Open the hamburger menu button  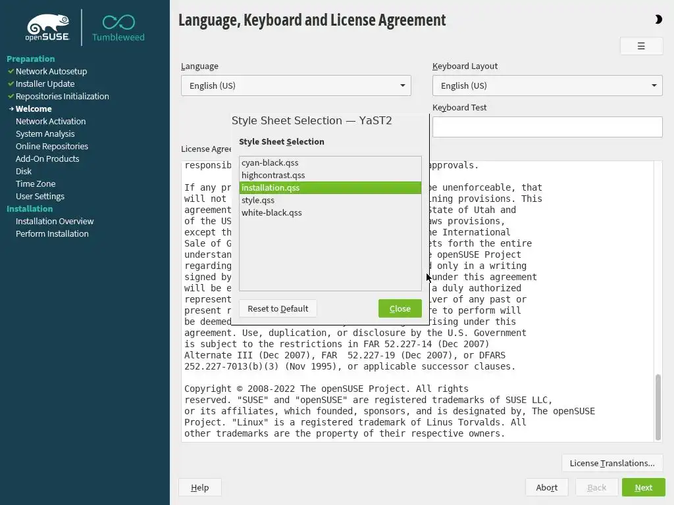pyautogui.click(x=641, y=46)
